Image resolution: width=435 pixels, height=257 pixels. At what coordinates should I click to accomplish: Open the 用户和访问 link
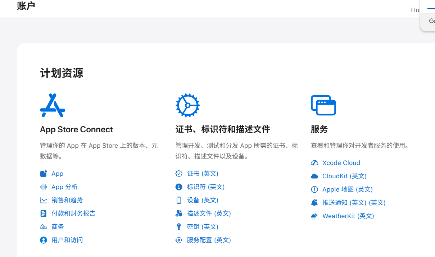click(67, 240)
